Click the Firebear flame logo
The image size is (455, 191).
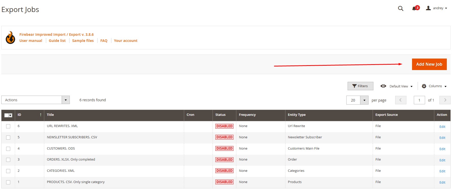[x=10, y=38]
